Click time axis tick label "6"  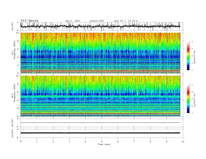tap(118, 142)
